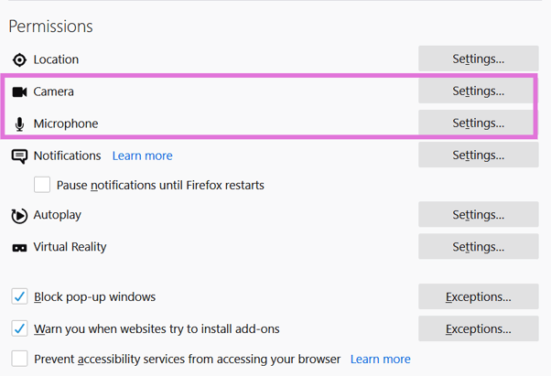Viewport: 551px width, 376px height.
Task: Click the Notifications speech bubble icon
Action: [x=19, y=156]
